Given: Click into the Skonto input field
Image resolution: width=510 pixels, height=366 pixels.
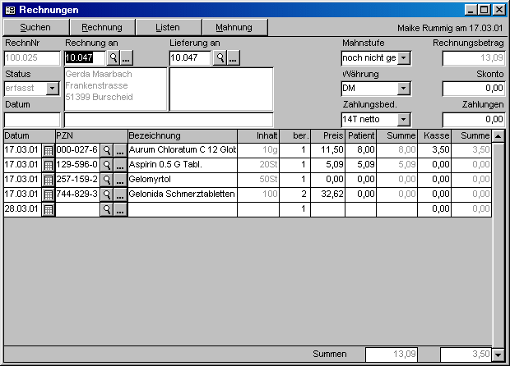Looking at the screenshot, I should click(473, 89).
